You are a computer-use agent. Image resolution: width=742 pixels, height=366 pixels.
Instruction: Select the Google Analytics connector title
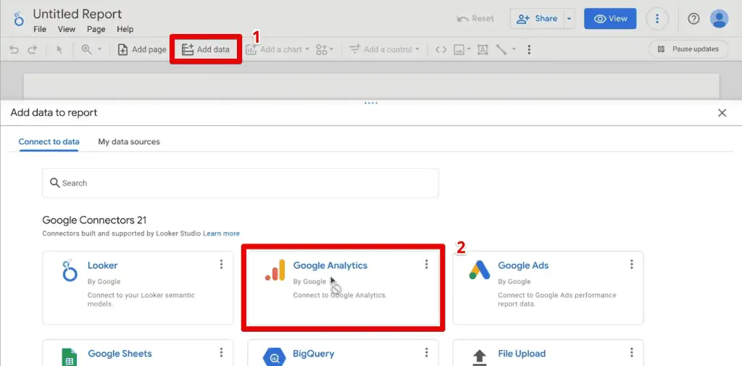[x=330, y=266]
